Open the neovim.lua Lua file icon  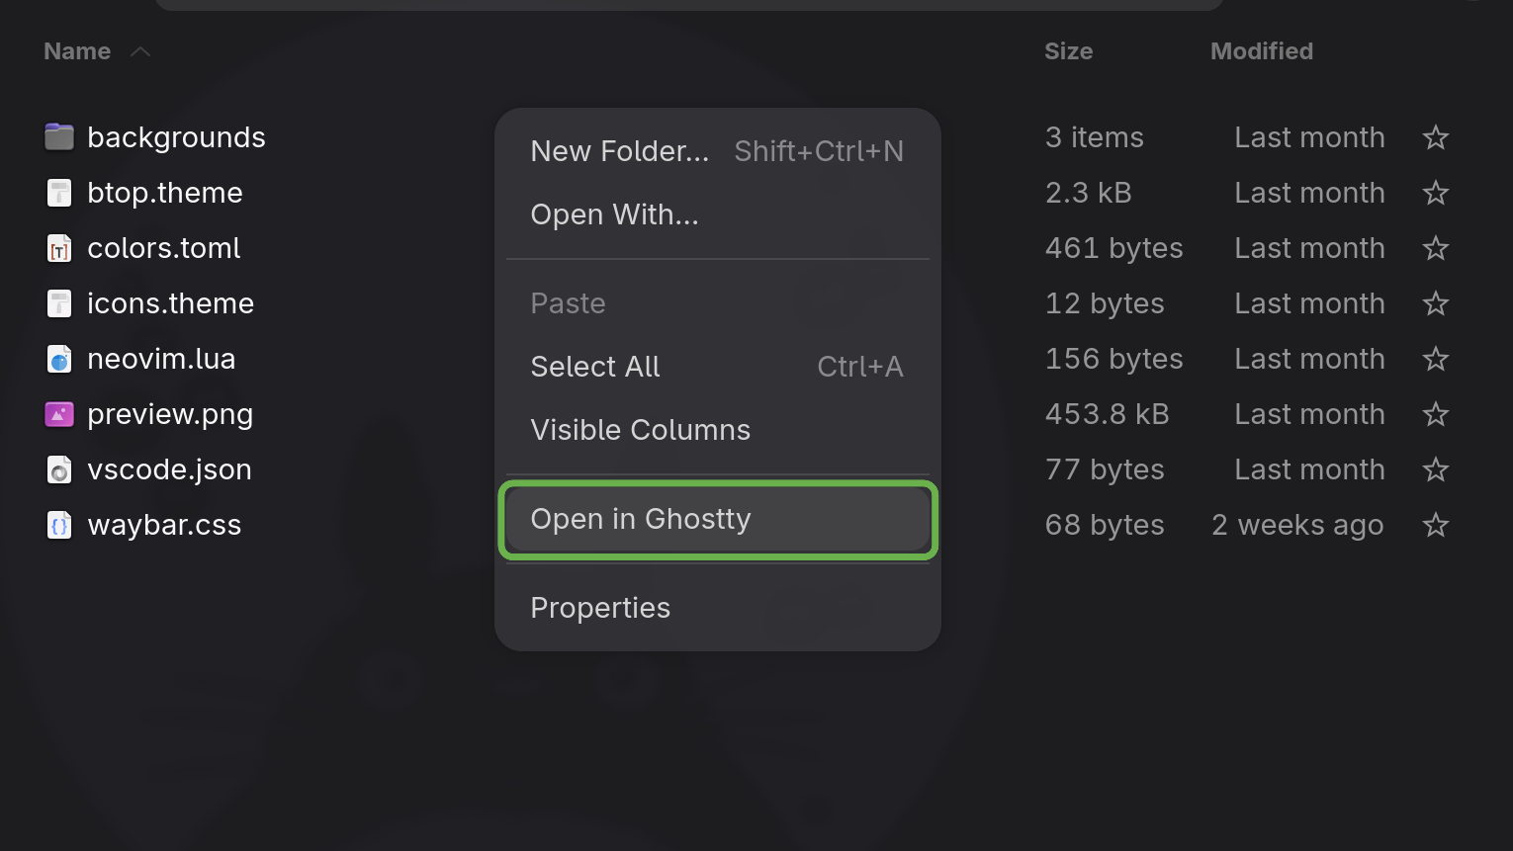[59, 359]
